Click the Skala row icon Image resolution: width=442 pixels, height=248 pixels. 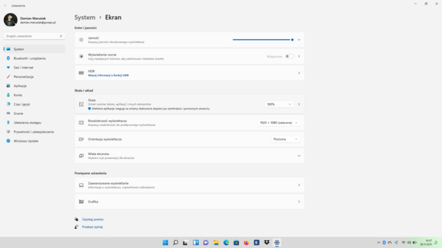81,104
